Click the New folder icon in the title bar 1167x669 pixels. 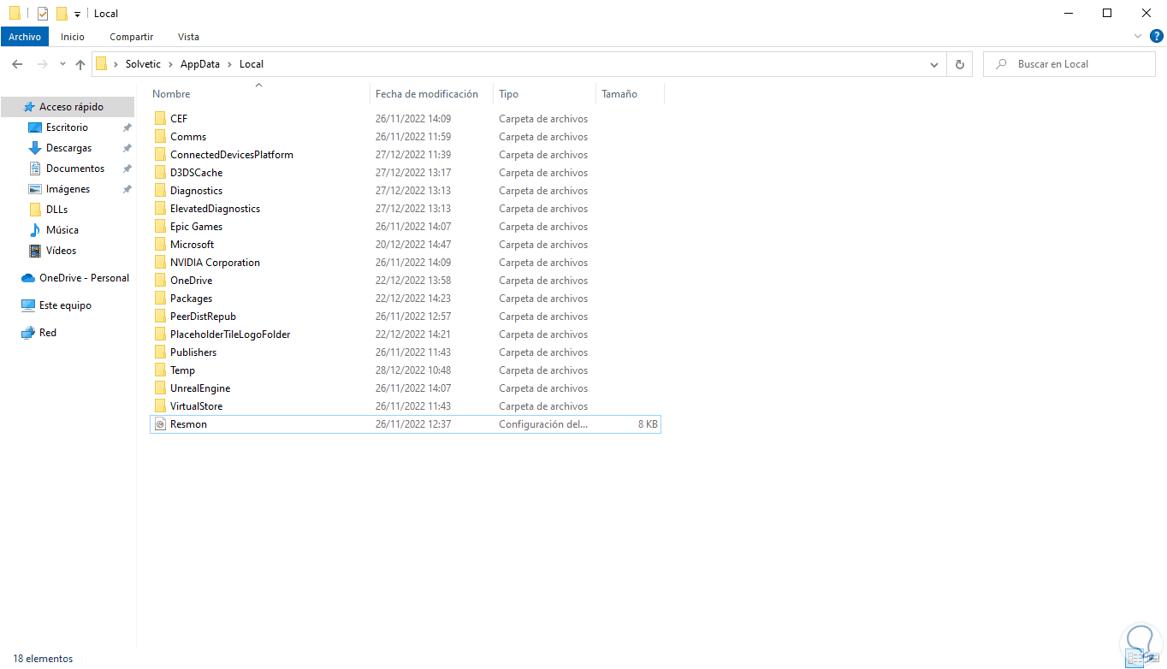point(62,14)
